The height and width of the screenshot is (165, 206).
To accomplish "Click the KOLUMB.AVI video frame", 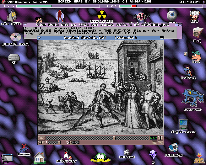I will (x=100, y=87).
